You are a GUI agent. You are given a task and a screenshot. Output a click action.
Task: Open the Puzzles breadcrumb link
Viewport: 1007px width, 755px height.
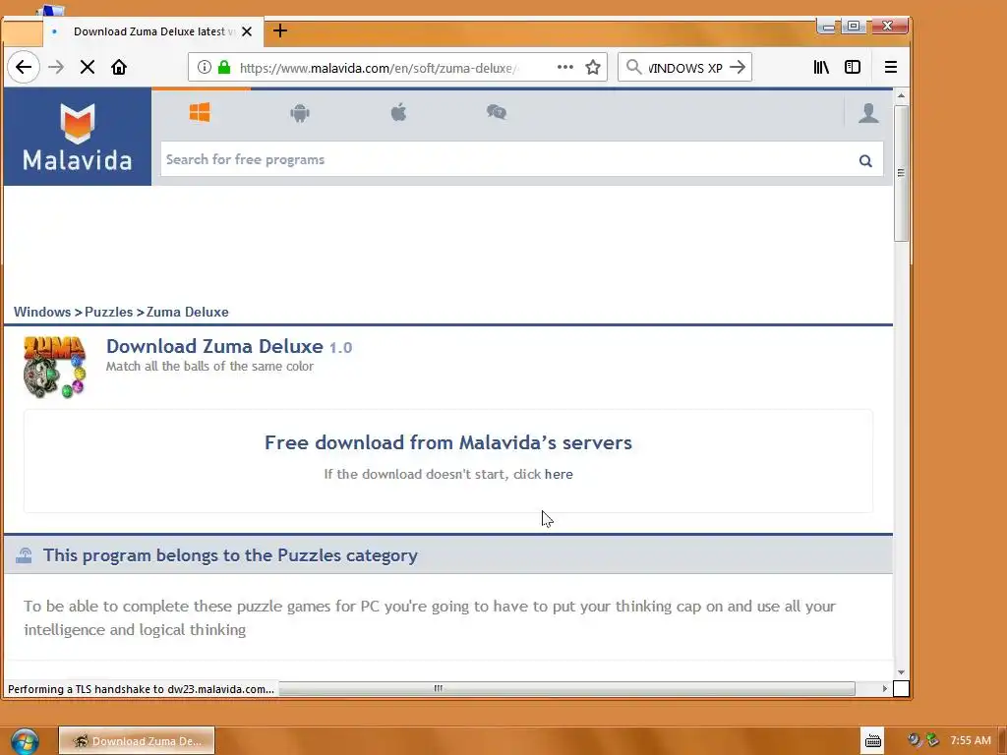tap(108, 312)
